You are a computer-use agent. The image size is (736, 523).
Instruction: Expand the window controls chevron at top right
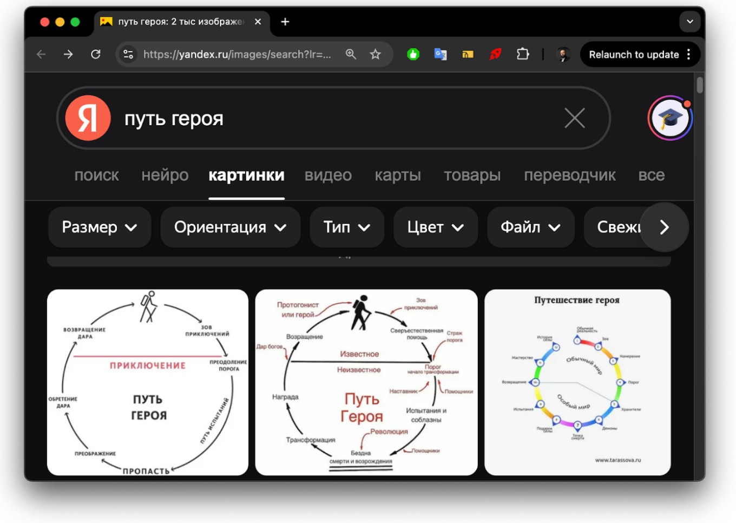[x=689, y=22]
